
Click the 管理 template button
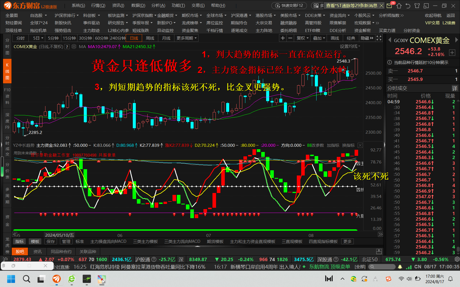pyautogui.click(x=66, y=242)
